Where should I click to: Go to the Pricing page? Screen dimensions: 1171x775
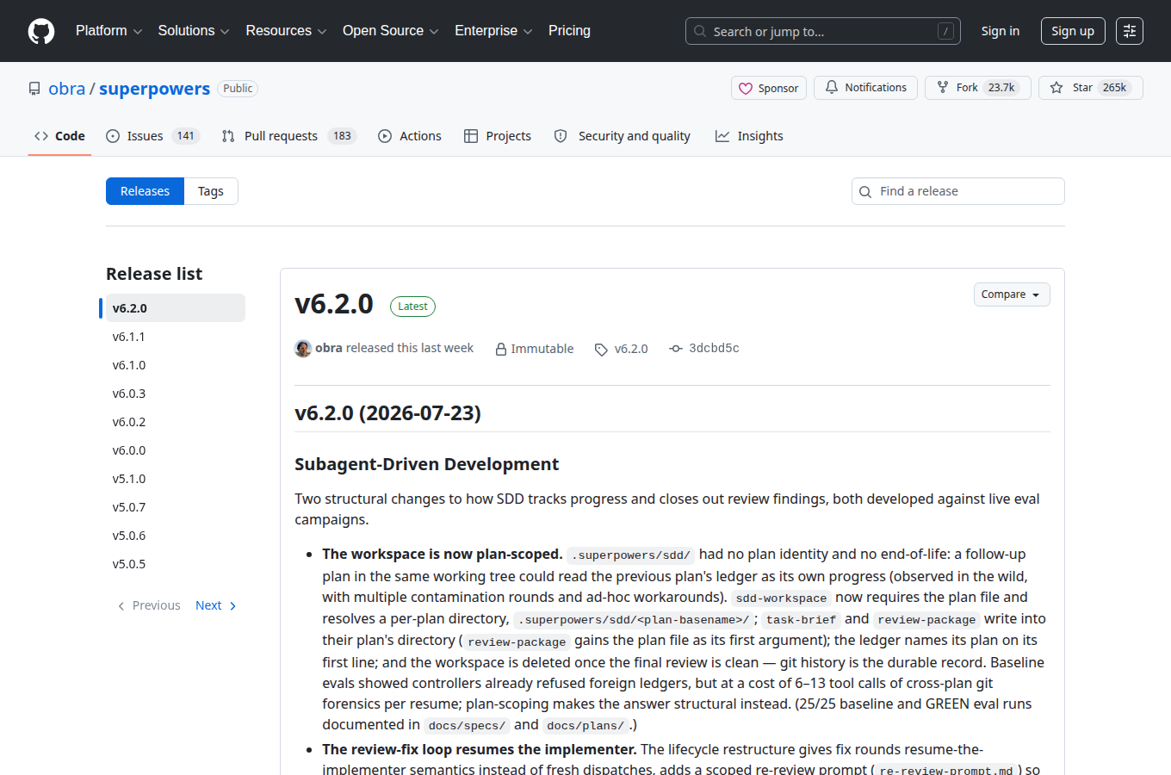[569, 31]
